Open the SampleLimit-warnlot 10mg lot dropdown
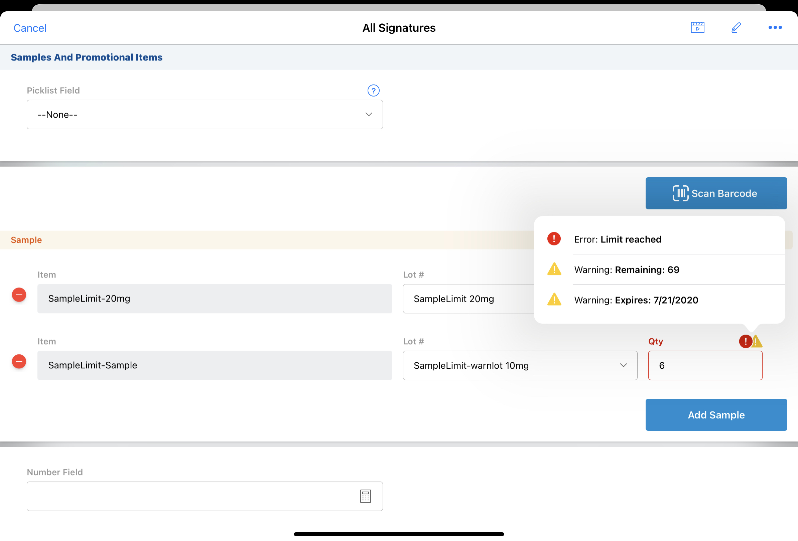 520,365
